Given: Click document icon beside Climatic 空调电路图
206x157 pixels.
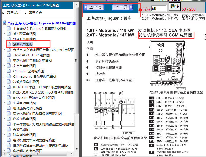Looking at the screenshot, I should [9, 71].
